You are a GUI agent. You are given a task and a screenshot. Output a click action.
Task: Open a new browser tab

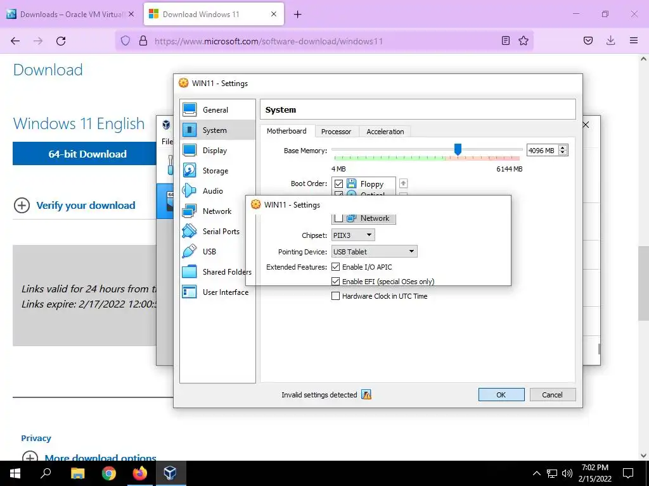coord(297,15)
